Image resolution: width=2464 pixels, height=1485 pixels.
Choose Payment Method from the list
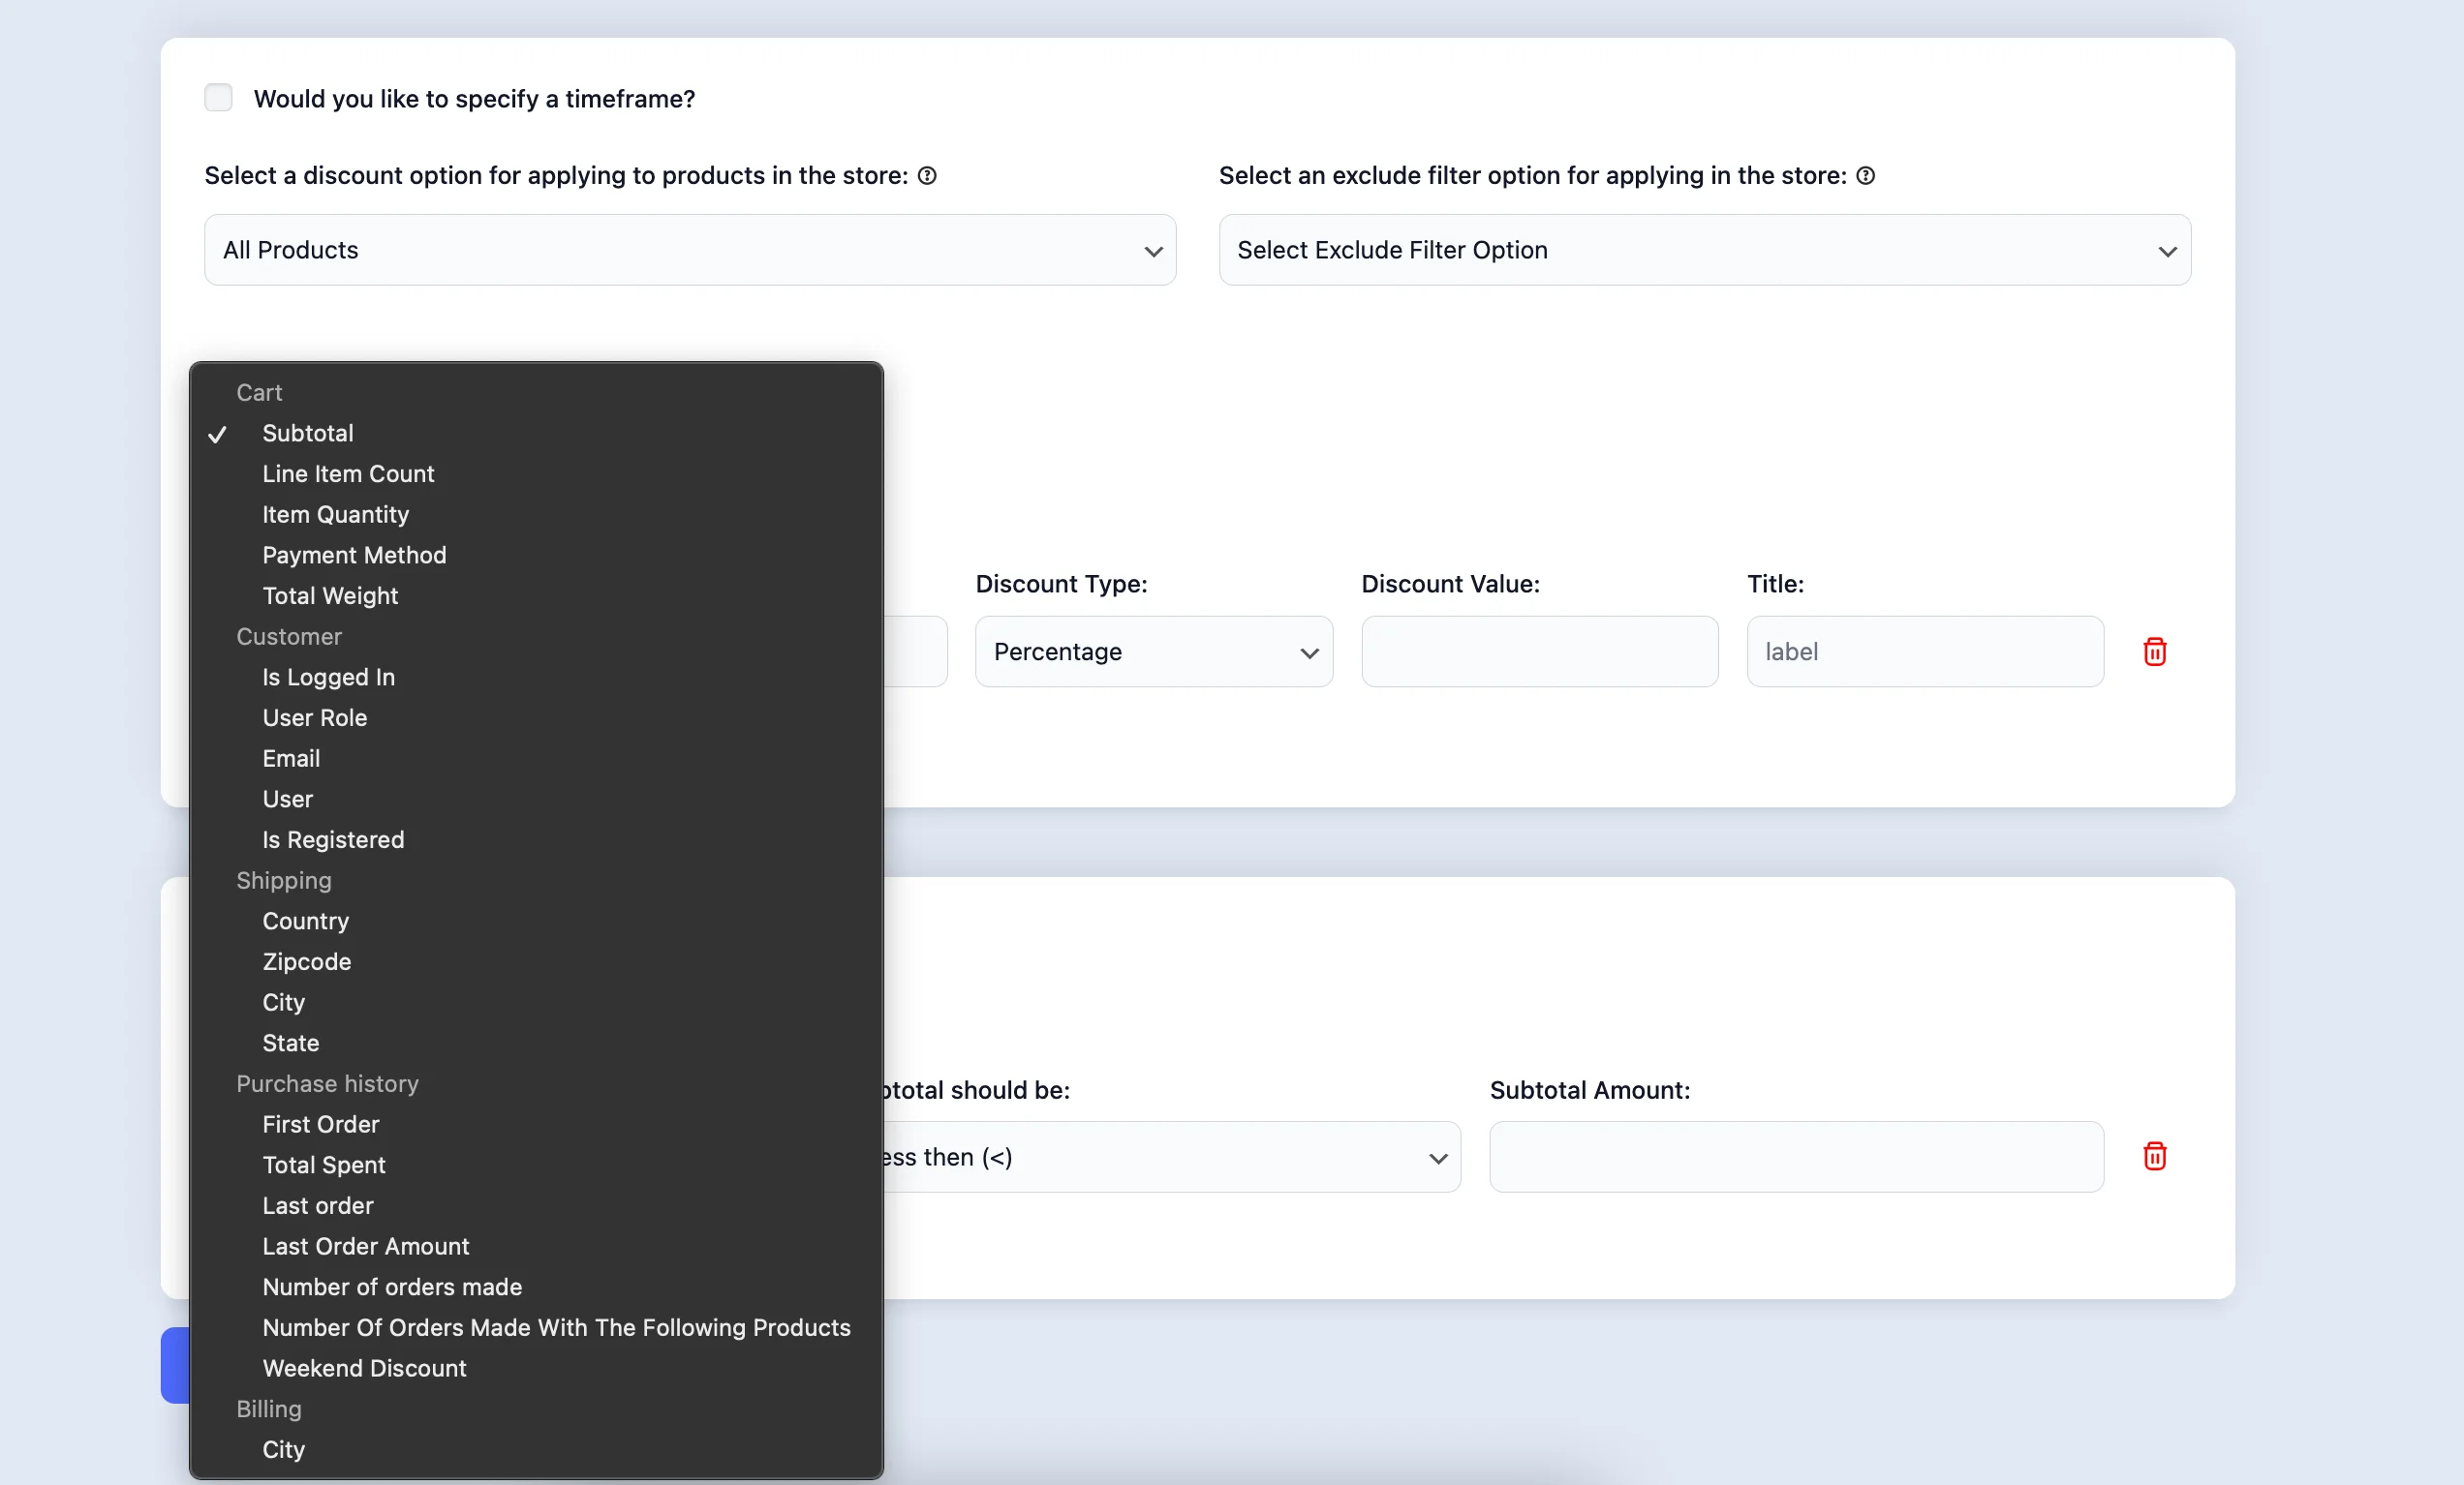(354, 555)
